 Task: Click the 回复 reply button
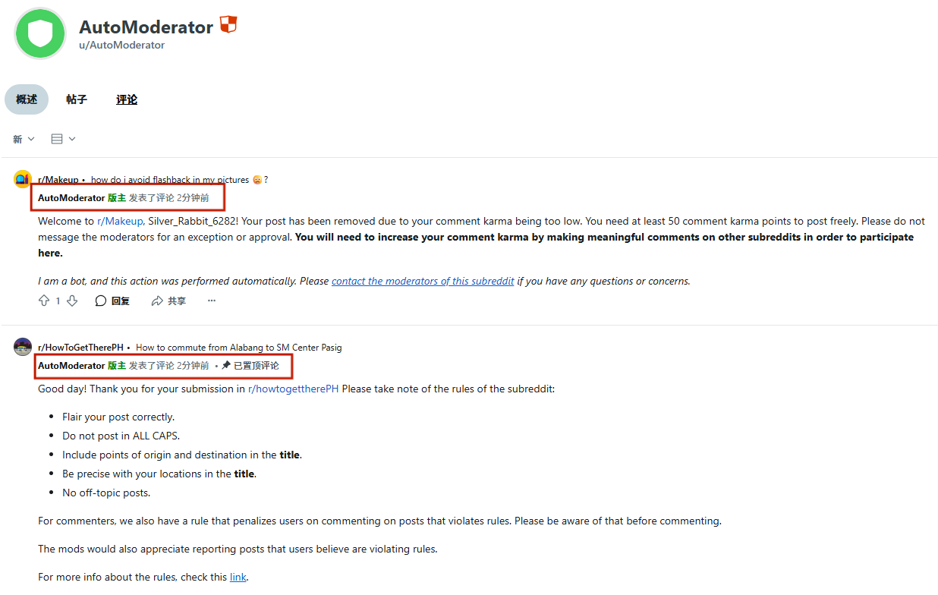click(112, 301)
